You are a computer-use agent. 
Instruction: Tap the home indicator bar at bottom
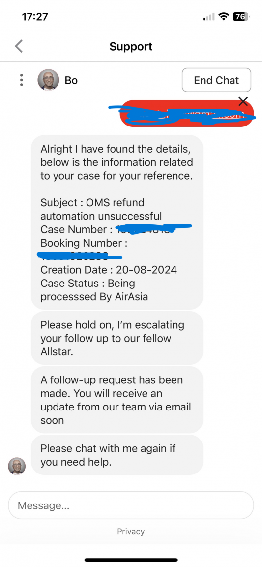tap(131, 560)
